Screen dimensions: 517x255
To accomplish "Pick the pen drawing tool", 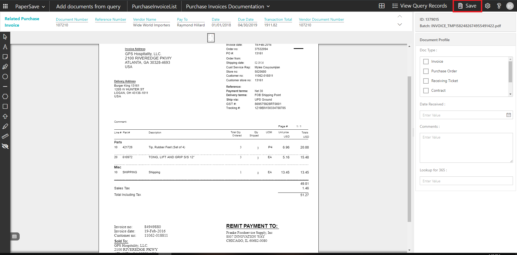I will [5, 67].
